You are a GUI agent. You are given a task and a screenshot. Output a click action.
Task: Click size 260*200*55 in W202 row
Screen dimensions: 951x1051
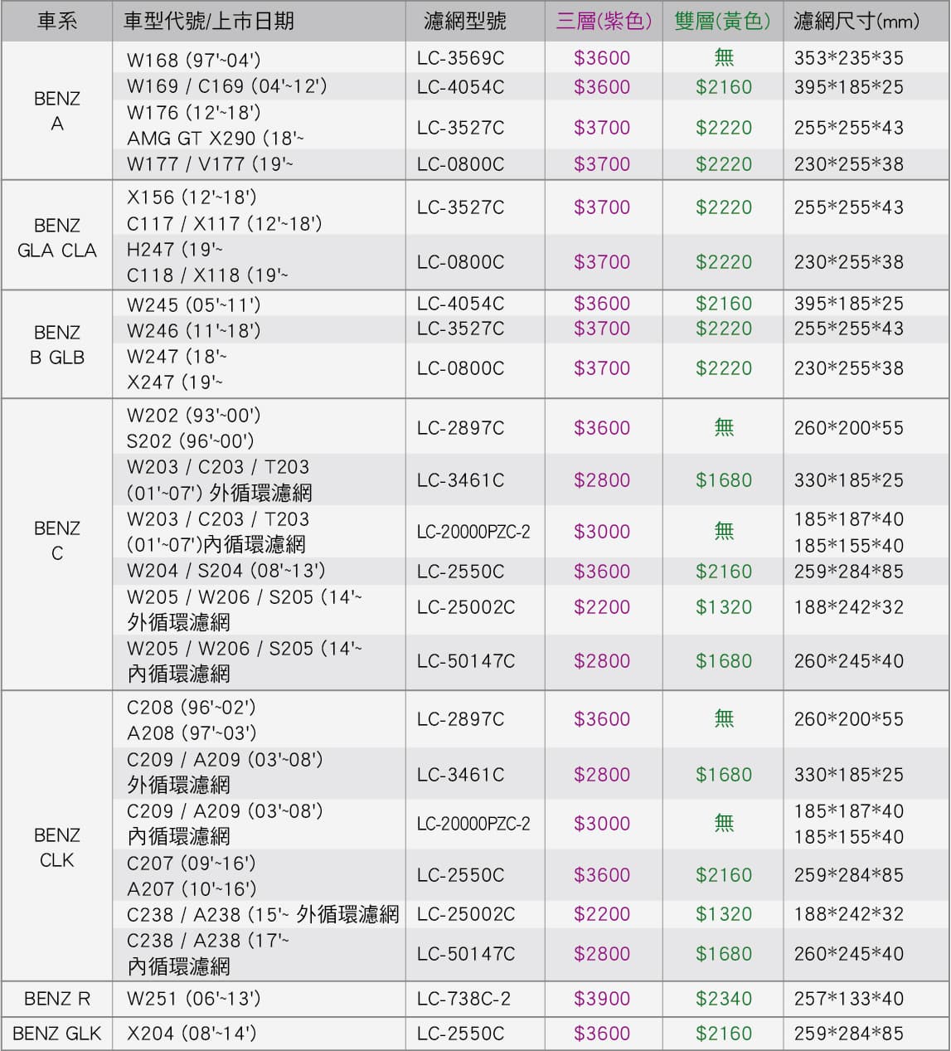[x=849, y=428]
